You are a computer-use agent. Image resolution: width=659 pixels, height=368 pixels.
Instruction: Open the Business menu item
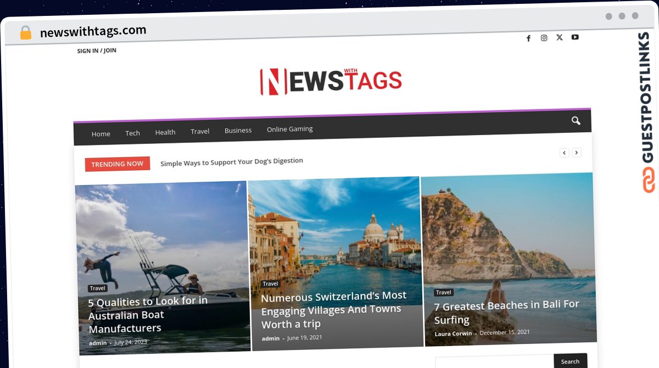click(x=238, y=130)
